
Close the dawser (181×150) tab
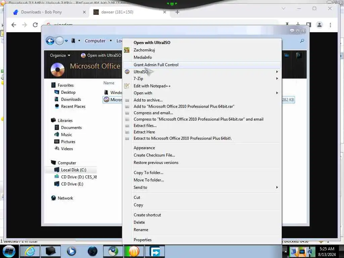(x=165, y=12)
